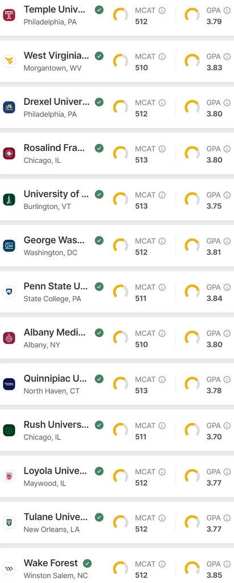The width and height of the screenshot is (234, 583).
Task: Select the Rush University school name
Action: tap(56, 425)
